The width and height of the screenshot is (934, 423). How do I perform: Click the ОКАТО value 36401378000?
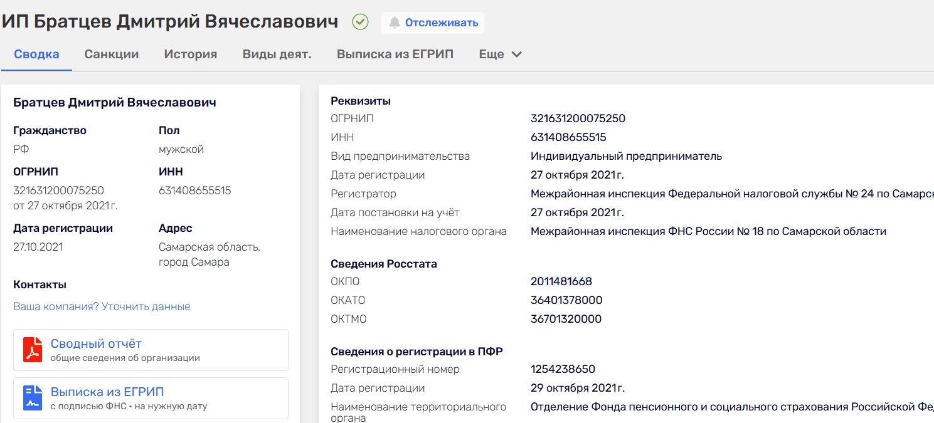566,300
